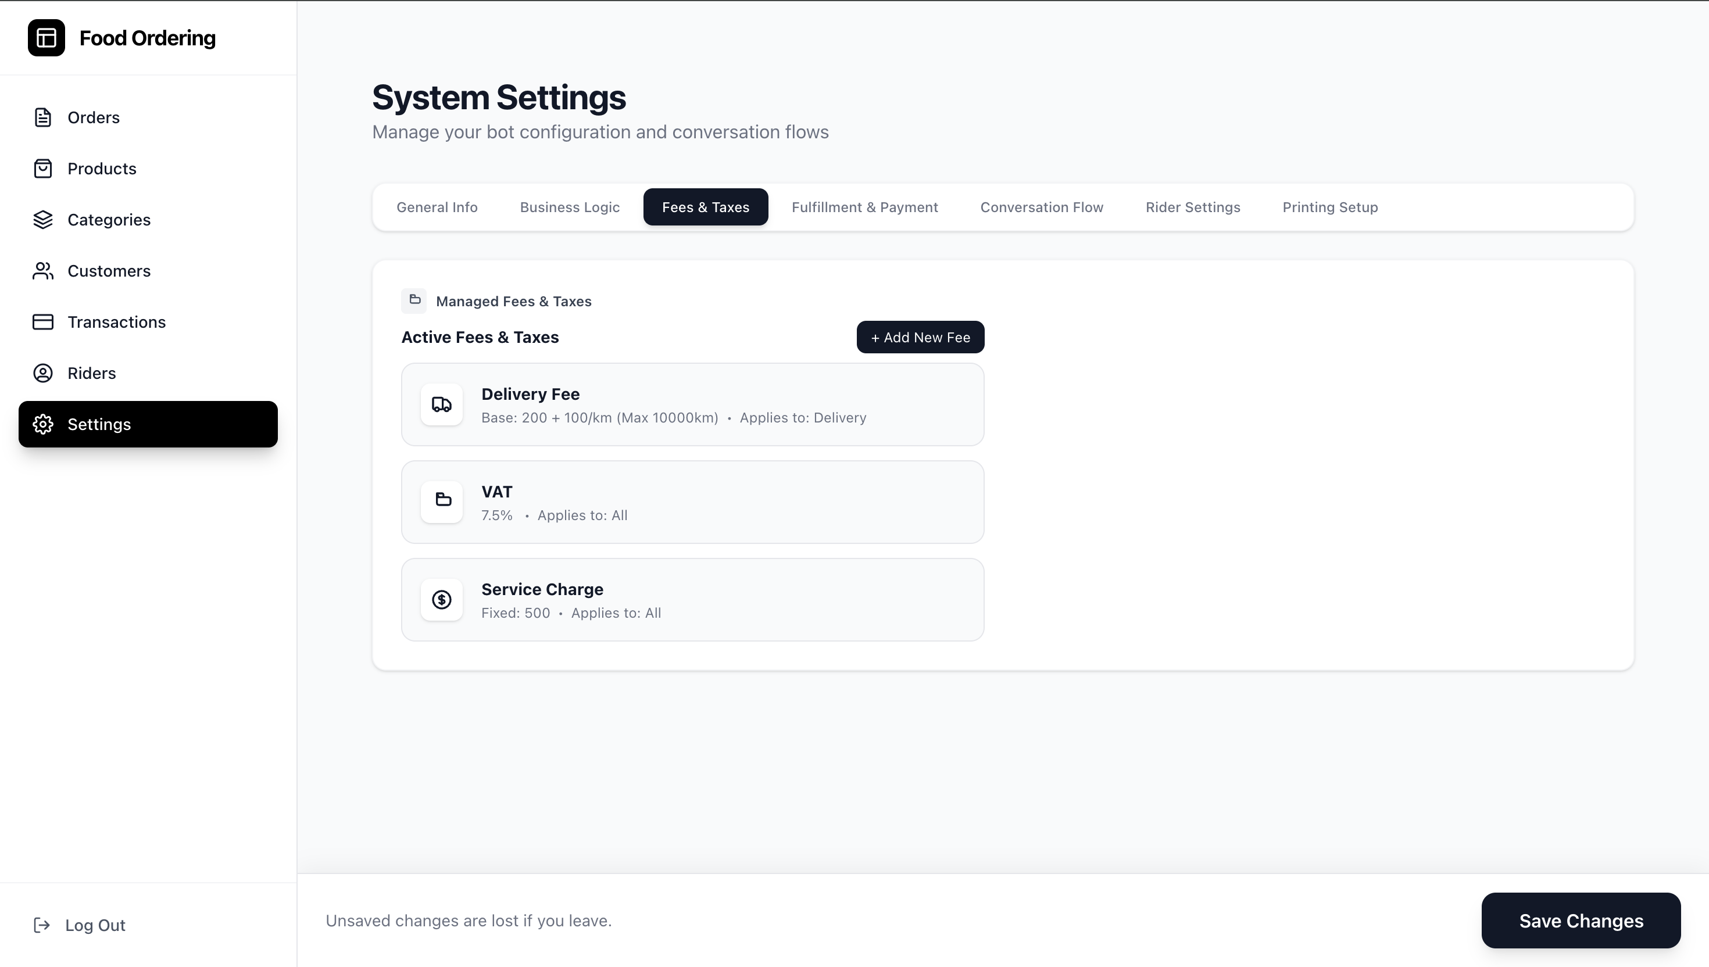Open Orders via its document icon
The height and width of the screenshot is (967, 1709).
(43, 117)
